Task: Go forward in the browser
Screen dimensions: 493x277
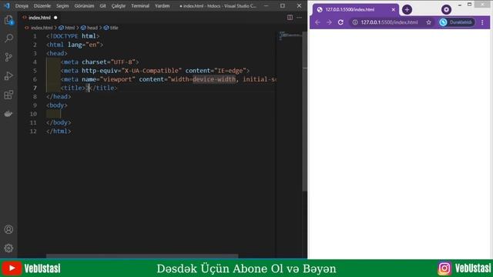Action: tap(329, 22)
